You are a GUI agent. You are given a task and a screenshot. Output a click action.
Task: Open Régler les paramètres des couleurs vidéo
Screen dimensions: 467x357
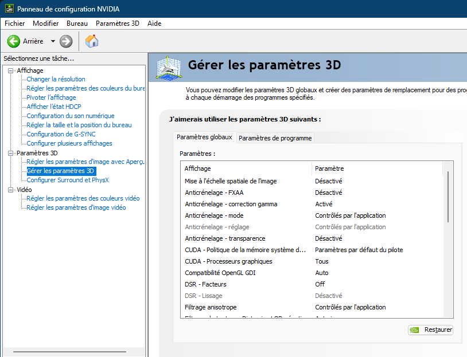tap(83, 198)
